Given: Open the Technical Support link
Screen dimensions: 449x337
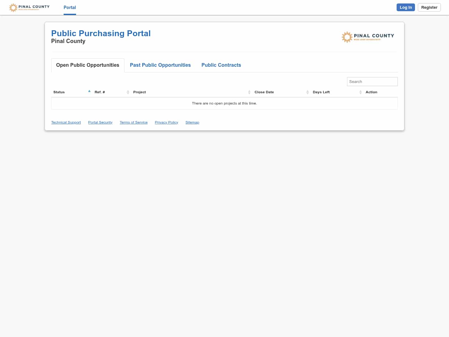Looking at the screenshot, I should (66, 122).
